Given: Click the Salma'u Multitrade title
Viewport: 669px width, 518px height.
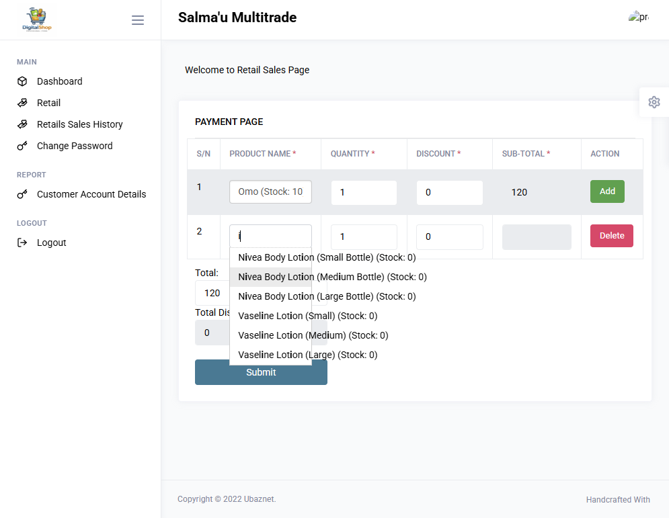Looking at the screenshot, I should coord(237,17).
